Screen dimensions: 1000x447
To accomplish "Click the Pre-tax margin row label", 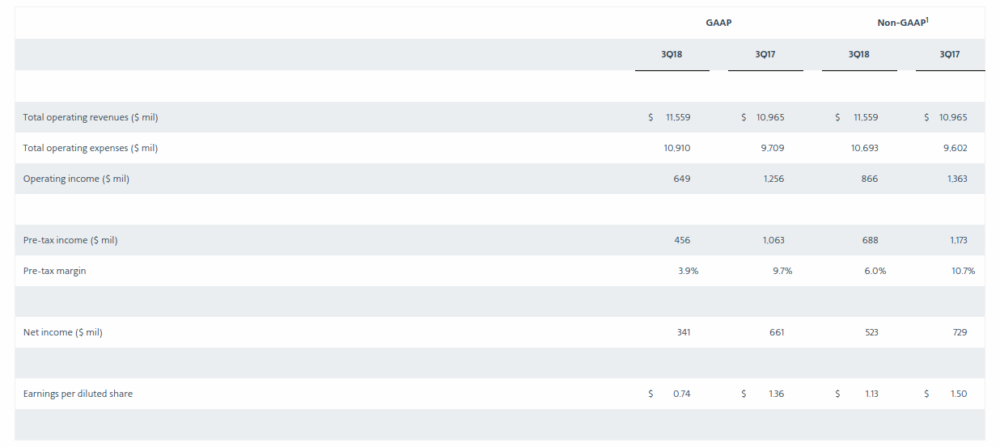I will (x=54, y=271).
